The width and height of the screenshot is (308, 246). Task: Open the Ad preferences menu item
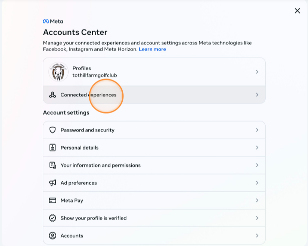[x=79, y=183]
